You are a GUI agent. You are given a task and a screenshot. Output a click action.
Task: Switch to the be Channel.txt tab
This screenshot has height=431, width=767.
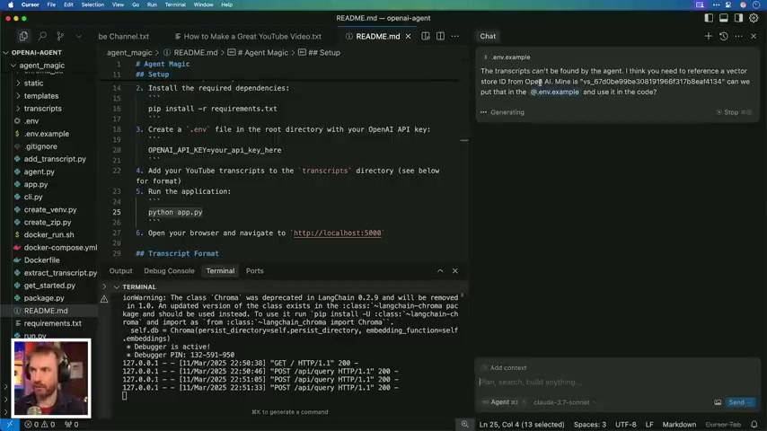point(124,36)
